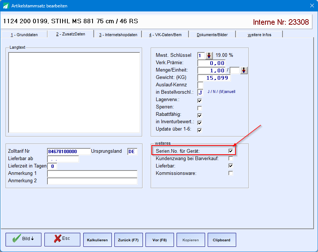Click the J / N / (M)anuell hint
Viewport: 318px width, 252px height.
pyautogui.click(x=221, y=92)
